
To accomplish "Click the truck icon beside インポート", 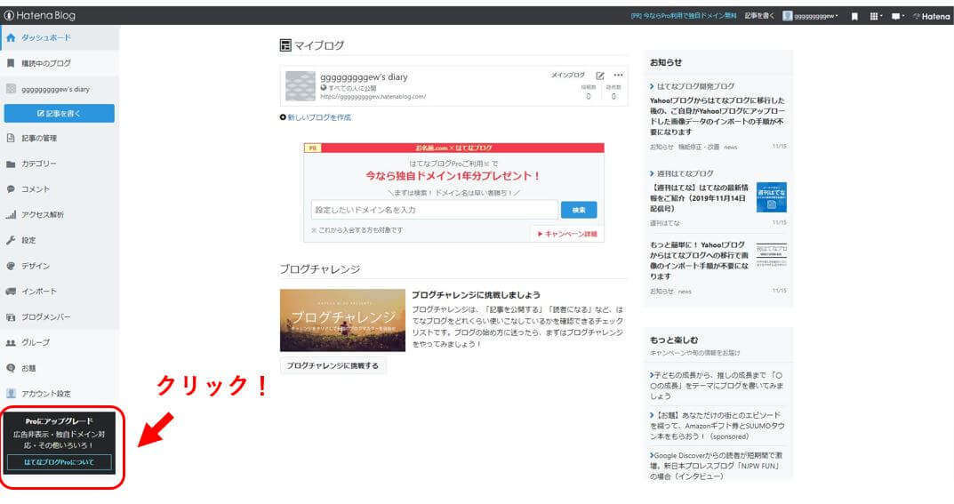I will point(11,292).
